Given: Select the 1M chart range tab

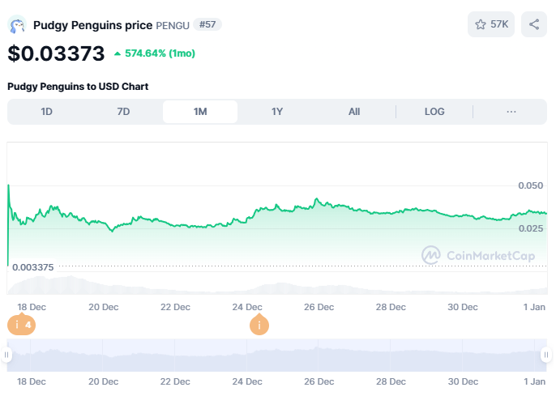Looking at the screenshot, I should point(200,112).
